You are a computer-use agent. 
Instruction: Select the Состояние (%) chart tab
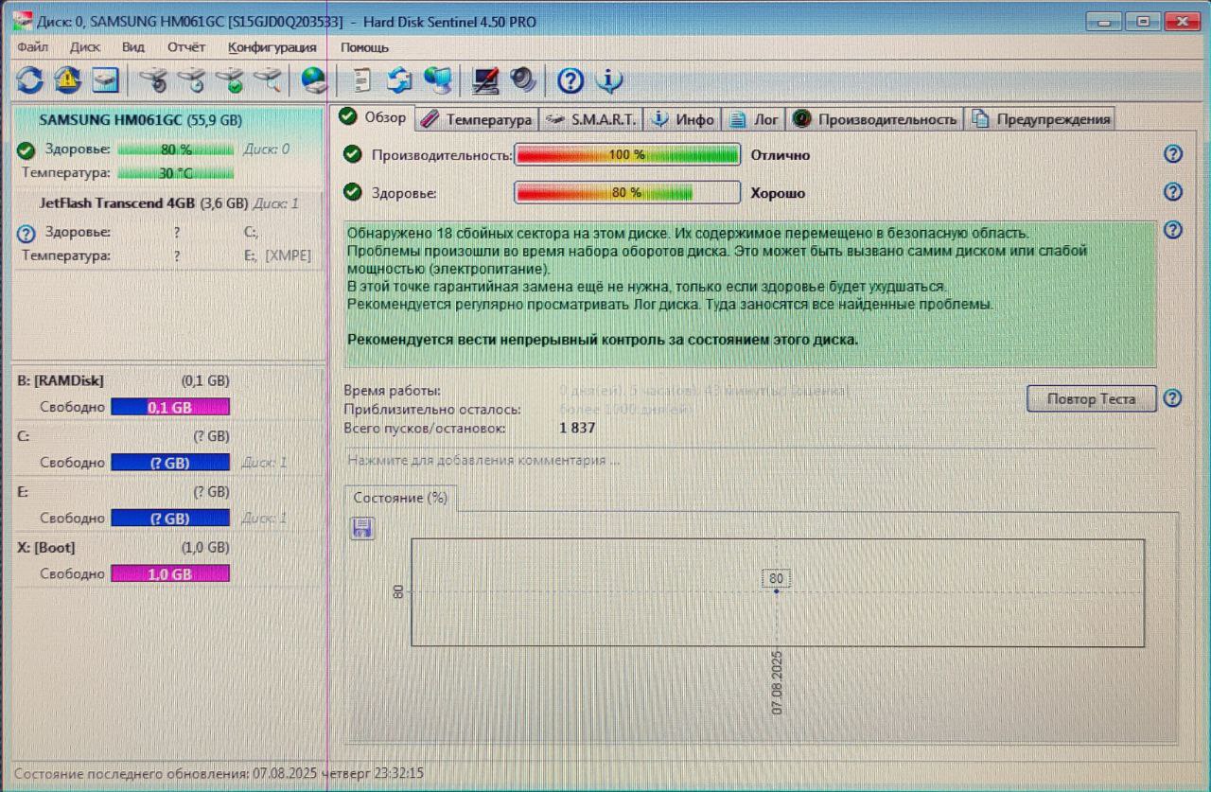(400, 498)
